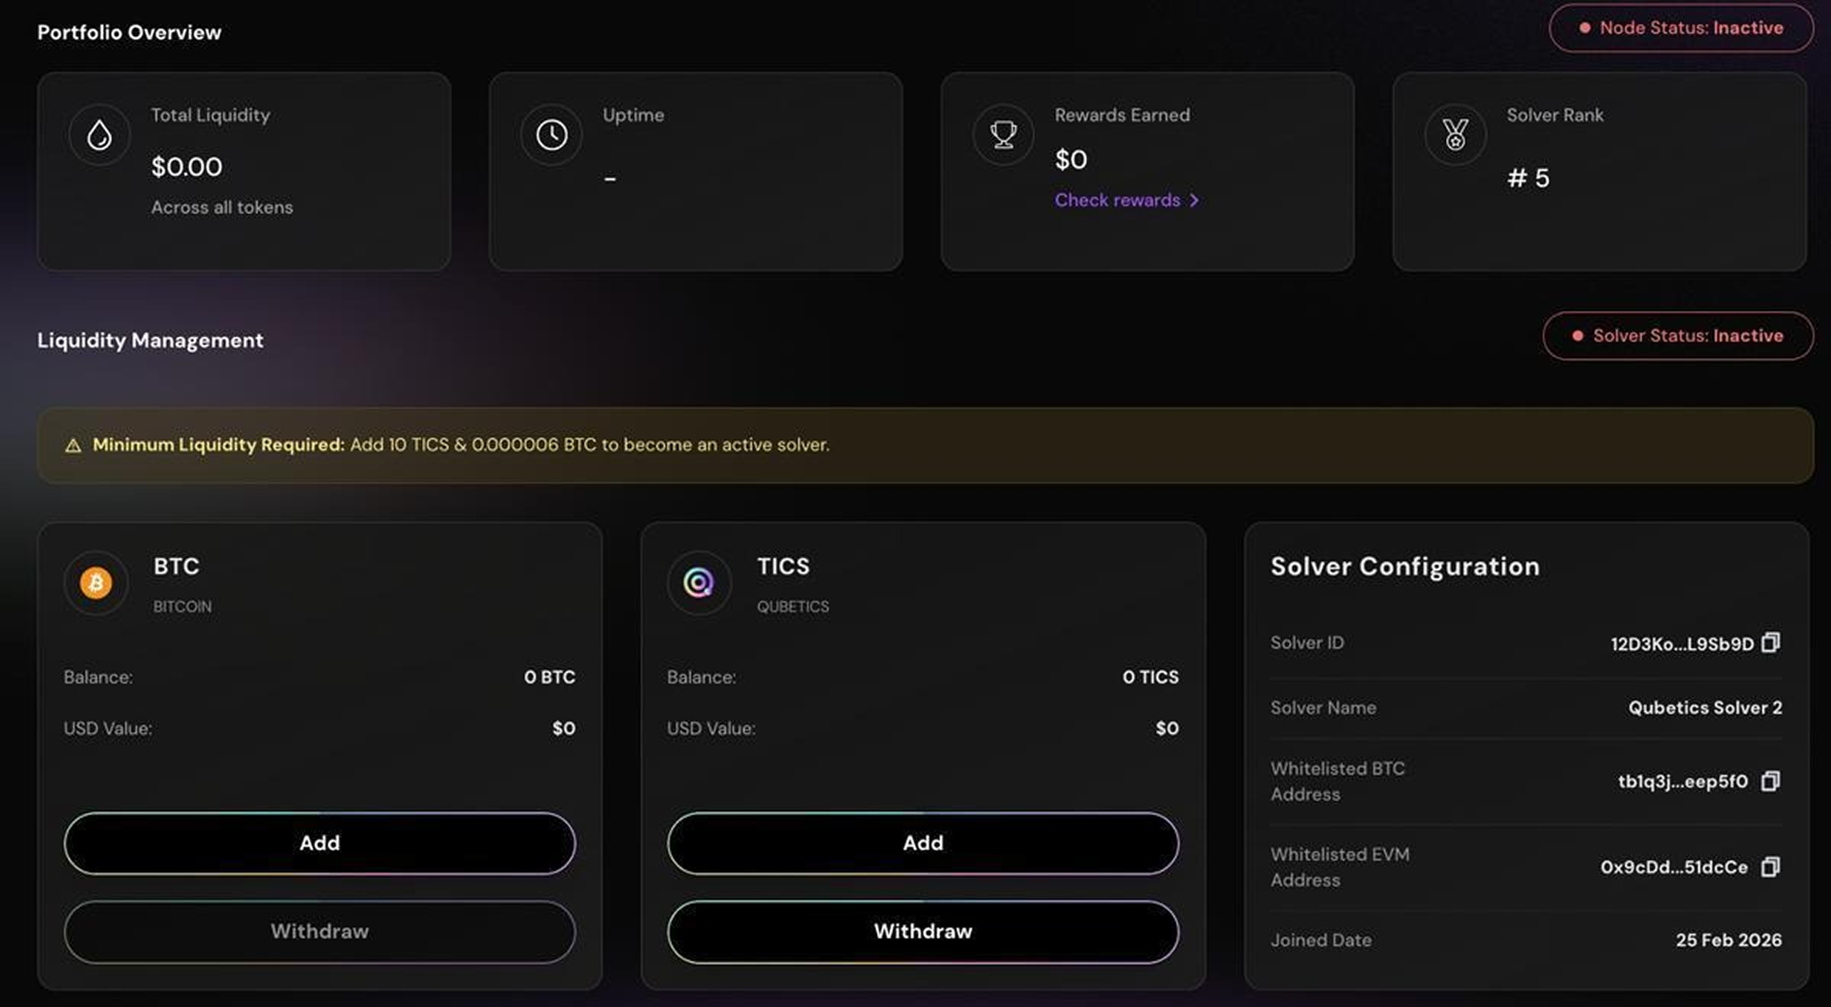Viewport: 1831px width, 1007px height.
Task: Click the Minimum Liquidity Required banner
Action: tap(925, 445)
